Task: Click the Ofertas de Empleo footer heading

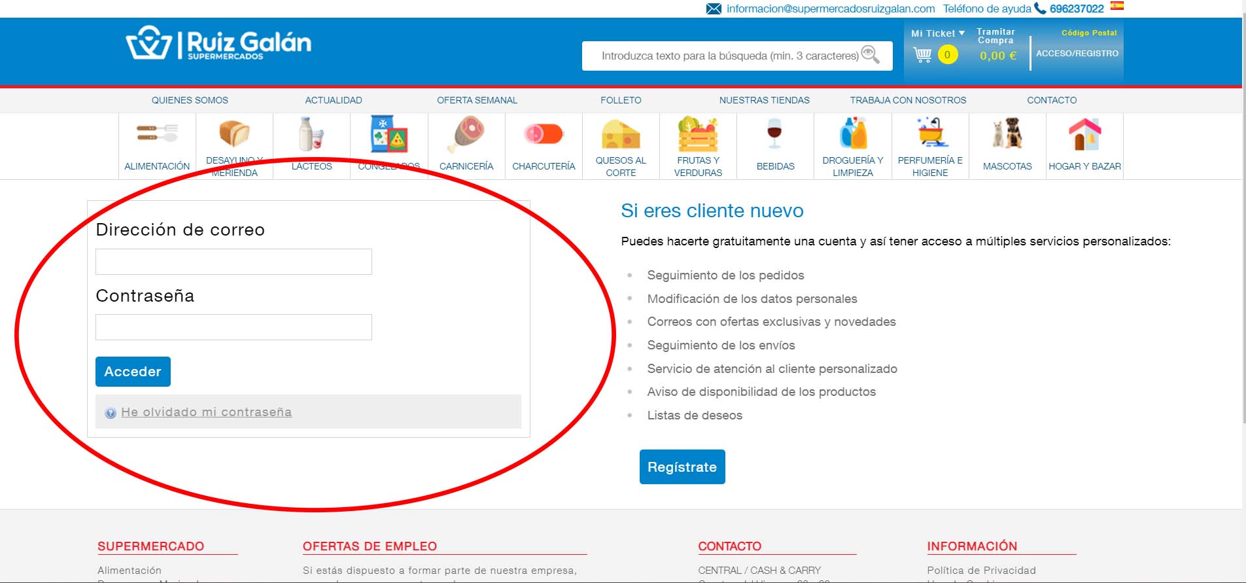Action: pyautogui.click(x=370, y=546)
